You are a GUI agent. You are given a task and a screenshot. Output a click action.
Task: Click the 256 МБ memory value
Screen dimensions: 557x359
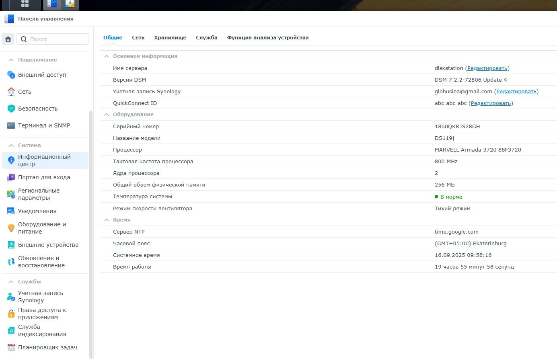coord(444,185)
